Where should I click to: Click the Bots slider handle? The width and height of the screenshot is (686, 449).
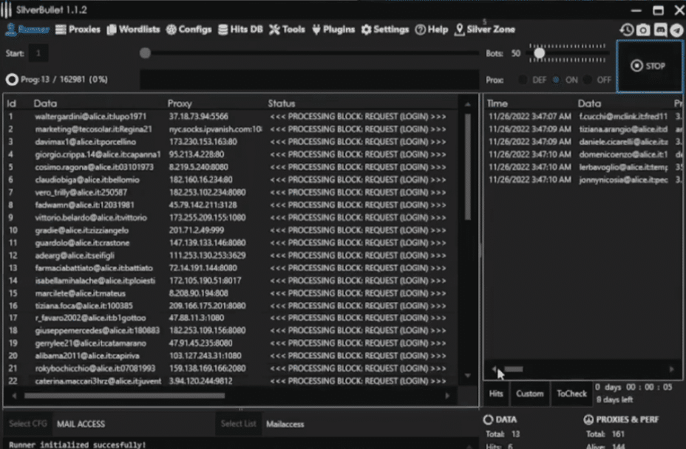pyautogui.click(x=540, y=53)
